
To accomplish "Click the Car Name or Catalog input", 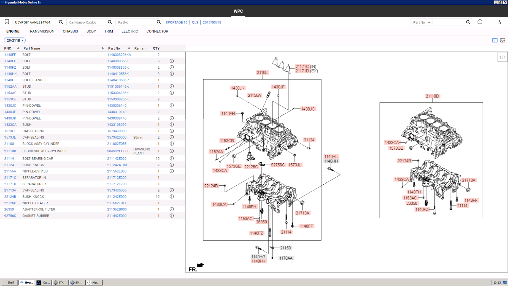I will [x=87, y=22].
